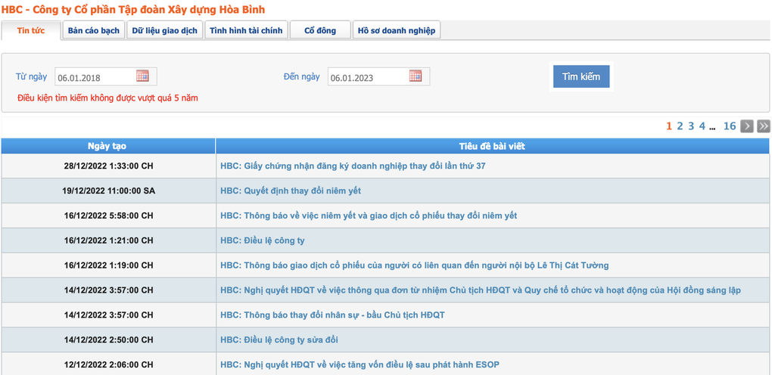Select date cell 16/12/2022 1:21:00 CH
The height and width of the screenshot is (375, 772).
click(108, 240)
